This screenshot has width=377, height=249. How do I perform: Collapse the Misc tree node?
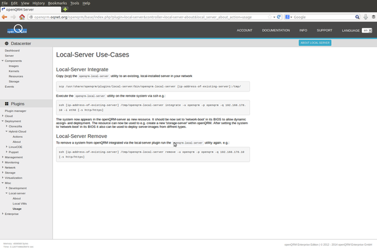(x=3, y=183)
